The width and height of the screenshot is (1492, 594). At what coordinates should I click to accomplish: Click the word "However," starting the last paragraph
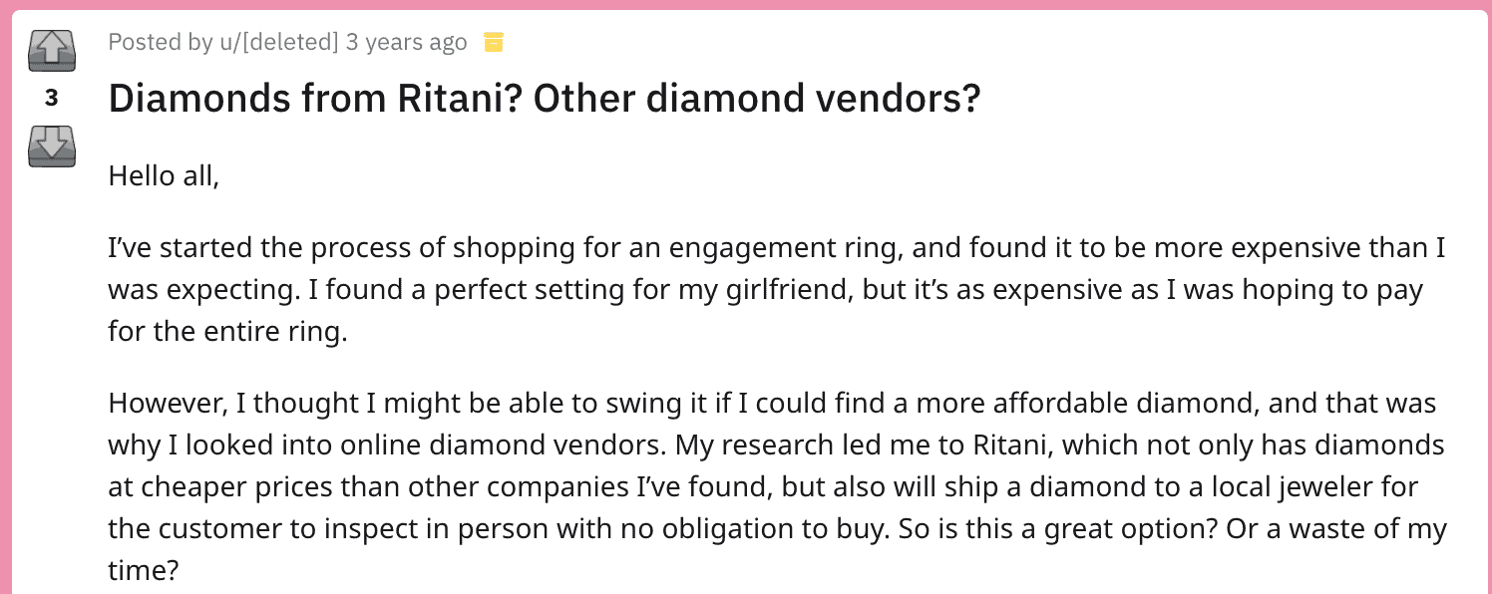166,403
